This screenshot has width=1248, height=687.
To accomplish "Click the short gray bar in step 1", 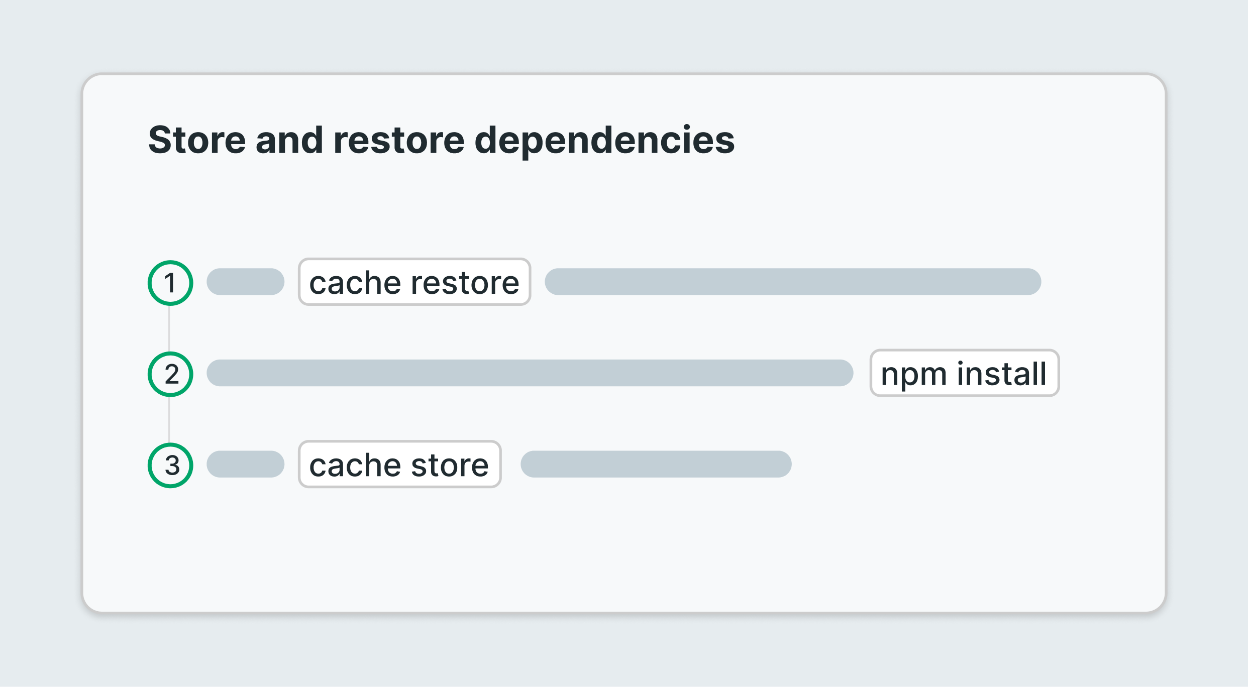I will [x=246, y=282].
